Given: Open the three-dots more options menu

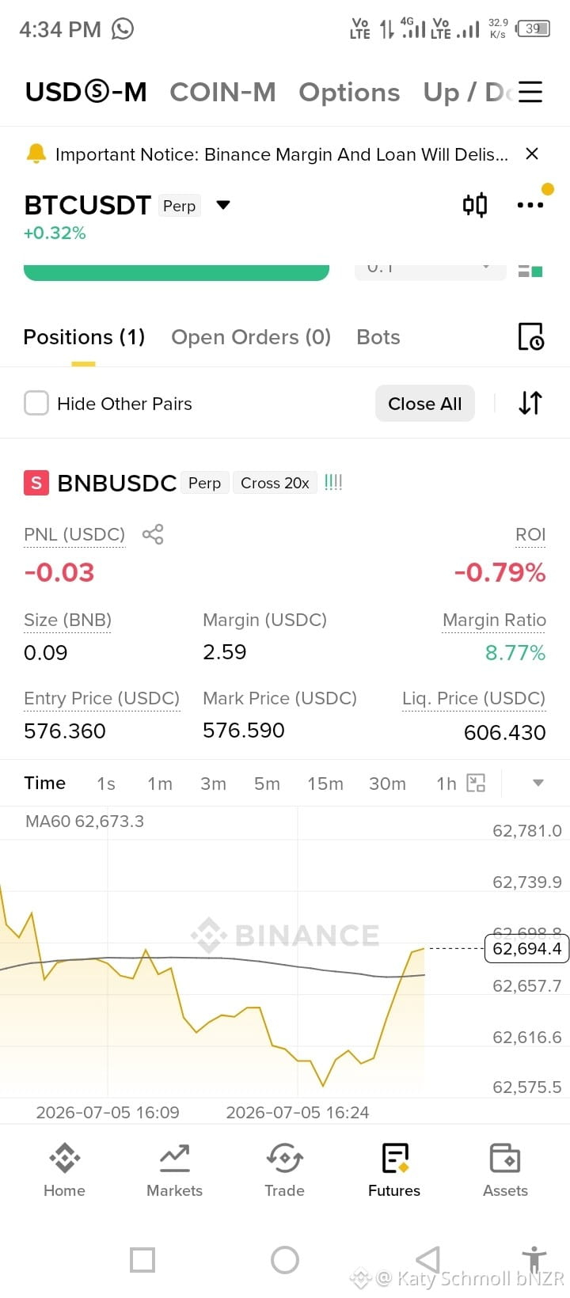Looking at the screenshot, I should pyautogui.click(x=530, y=205).
